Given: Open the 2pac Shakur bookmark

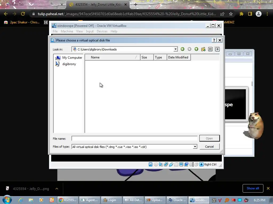Looking at the screenshot, I should 22,22.
